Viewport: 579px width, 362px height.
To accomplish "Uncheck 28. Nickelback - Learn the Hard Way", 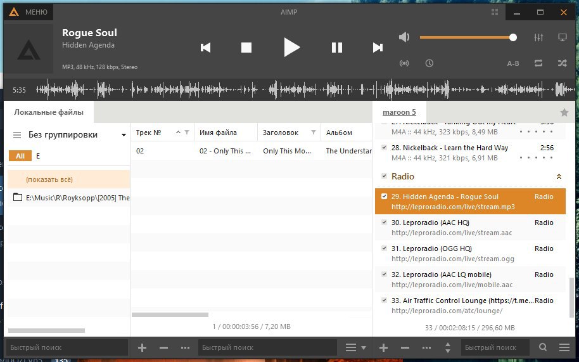I will coord(384,148).
